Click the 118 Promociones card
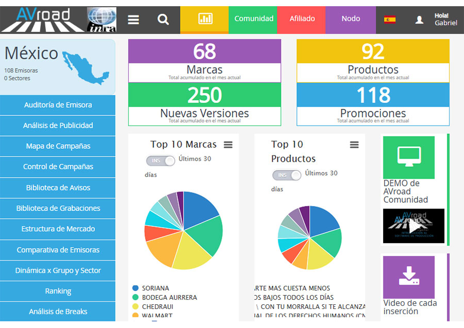464x328 pixels. pyautogui.click(x=373, y=105)
